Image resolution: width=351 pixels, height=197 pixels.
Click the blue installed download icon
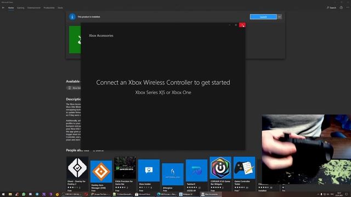click(72, 16)
